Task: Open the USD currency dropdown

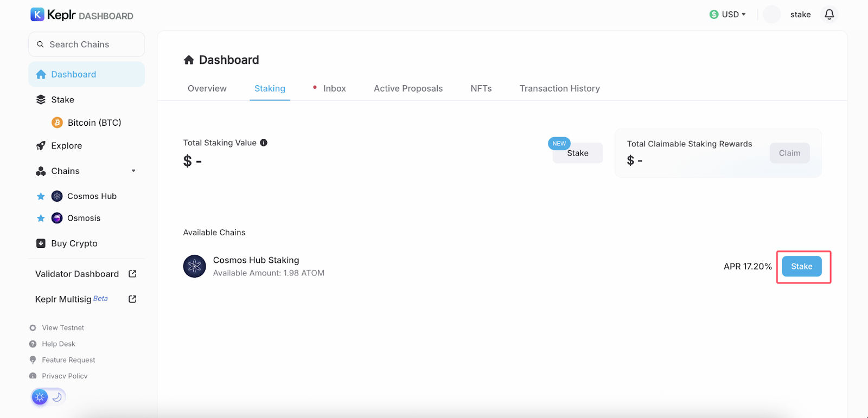Action: tap(728, 15)
